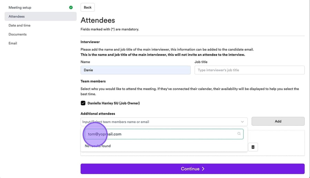
Task: Click the arrow icon inside Continue
Action: (203, 169)
